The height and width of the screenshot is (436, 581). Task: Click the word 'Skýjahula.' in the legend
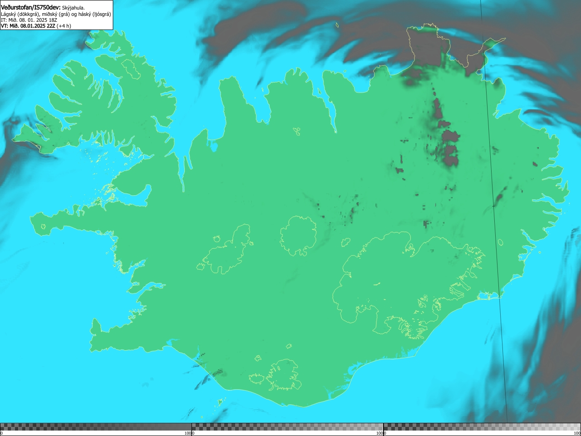[x=74, y=8]
